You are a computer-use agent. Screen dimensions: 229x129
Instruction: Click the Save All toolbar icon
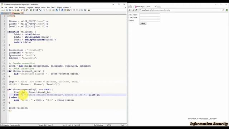point(10,10)
